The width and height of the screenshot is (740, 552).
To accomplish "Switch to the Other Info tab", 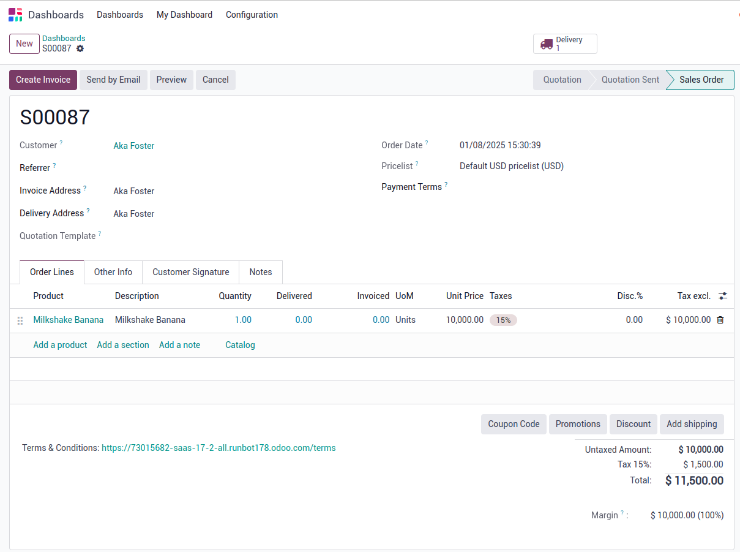I will (113, 272).
